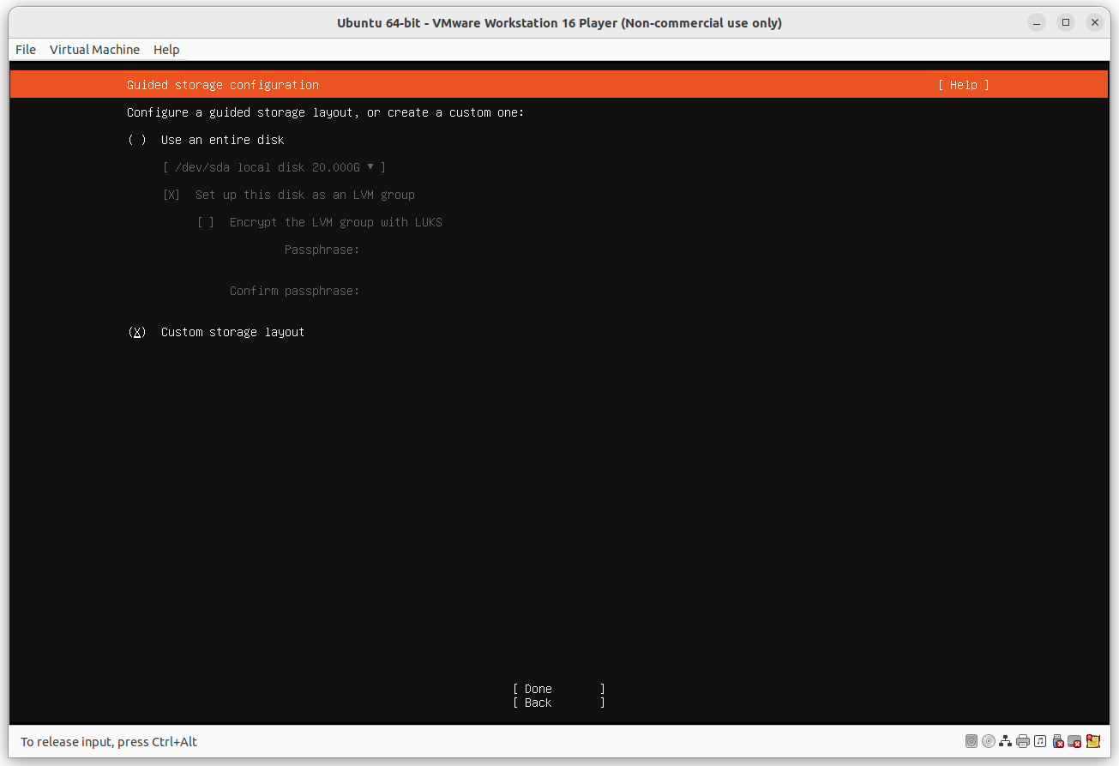The image size is (1119, 766).
Task: Click the disconnected USB device icon
Action: [1057, 741]
